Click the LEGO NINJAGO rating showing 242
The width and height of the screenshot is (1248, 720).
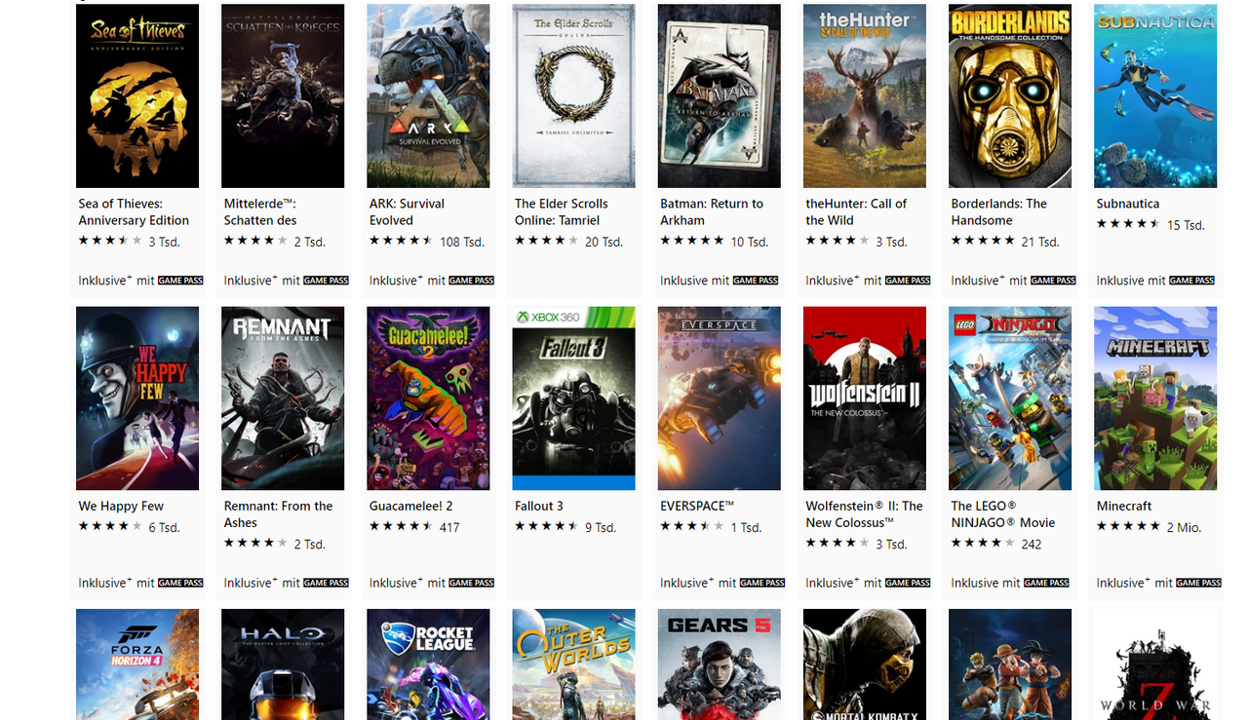pos(996,545)
